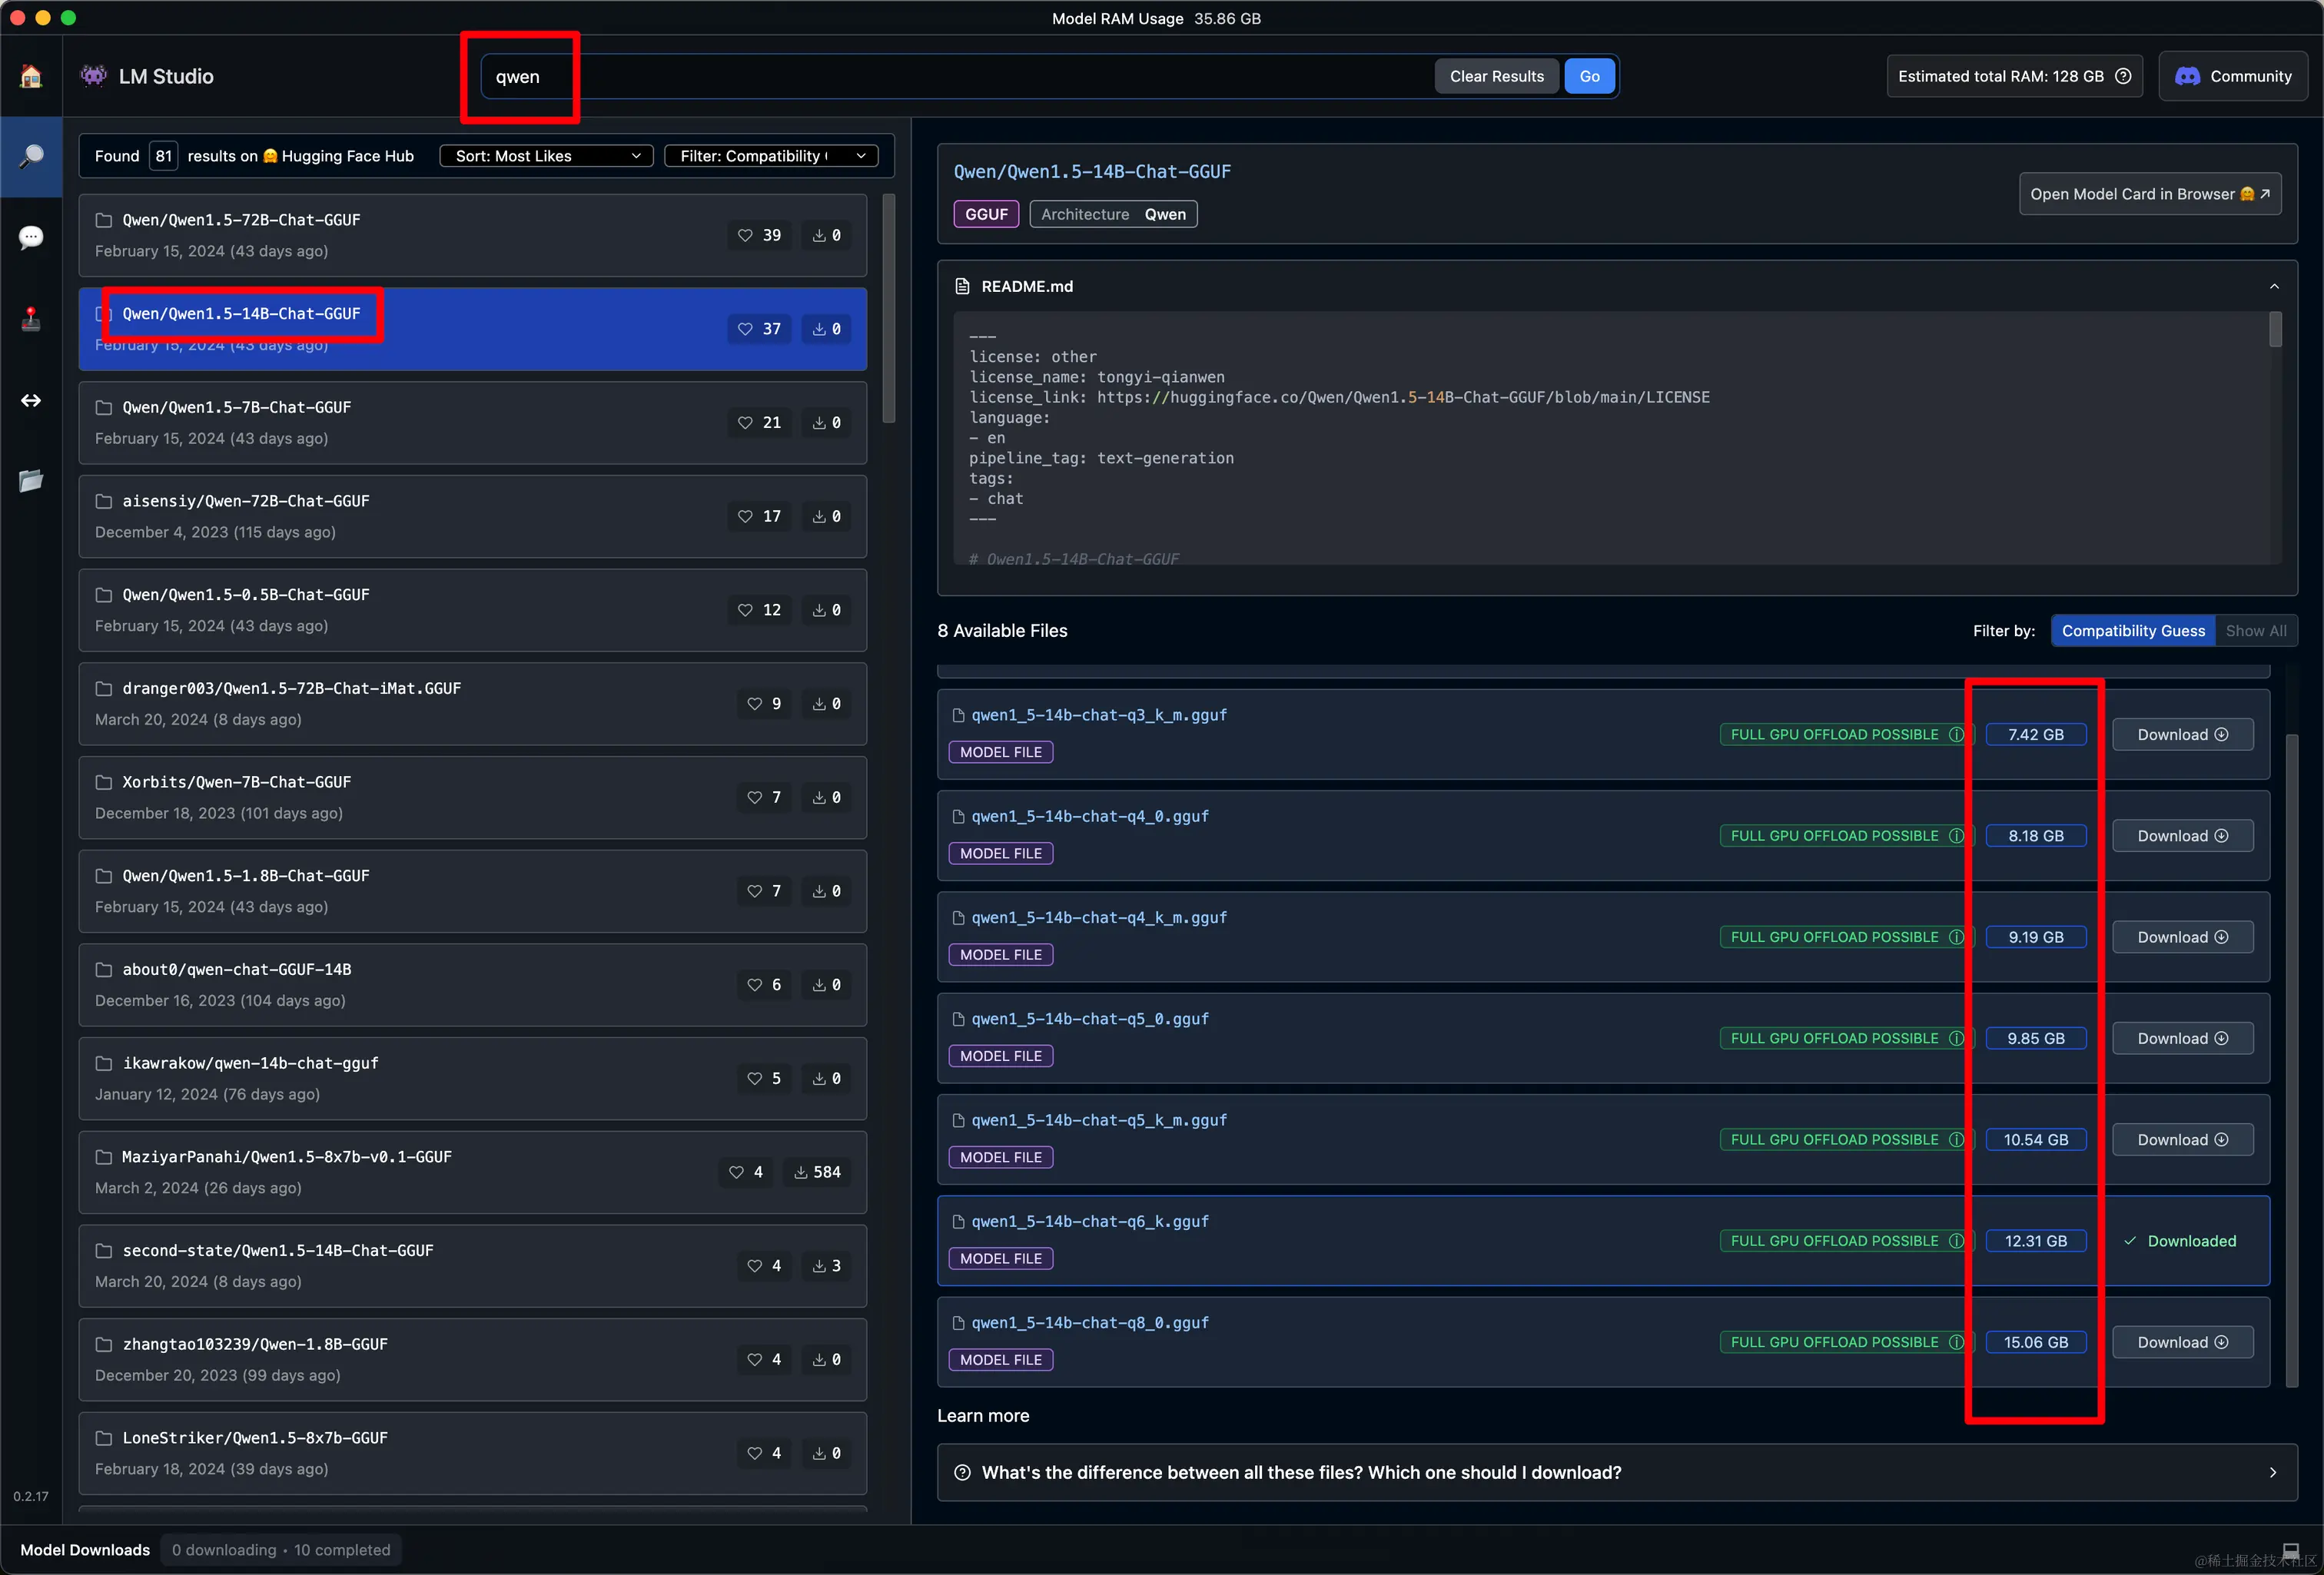This screenshot has width=2324, height=1575.
Task: Select ikawrakow/qwen-14b-chat-gguf result
Action: point(472,1079)
